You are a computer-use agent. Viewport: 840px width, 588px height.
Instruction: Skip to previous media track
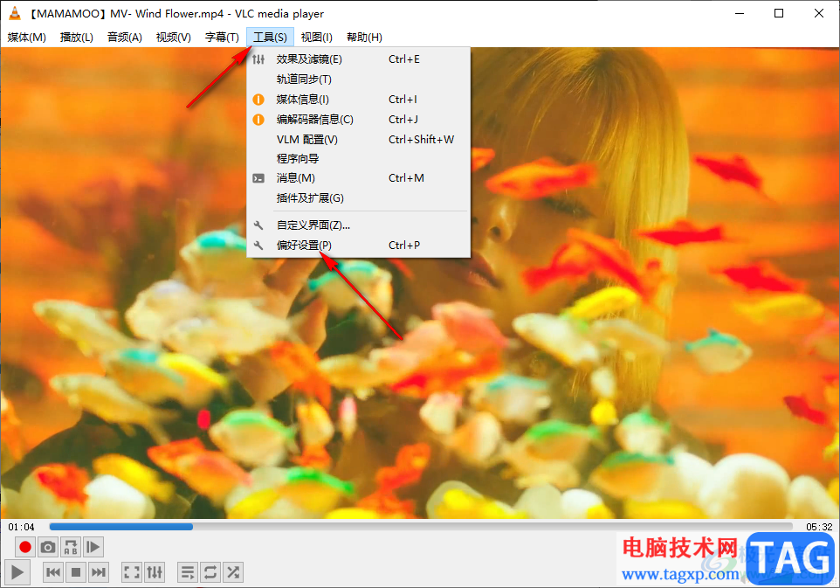(x=53, y=572)
